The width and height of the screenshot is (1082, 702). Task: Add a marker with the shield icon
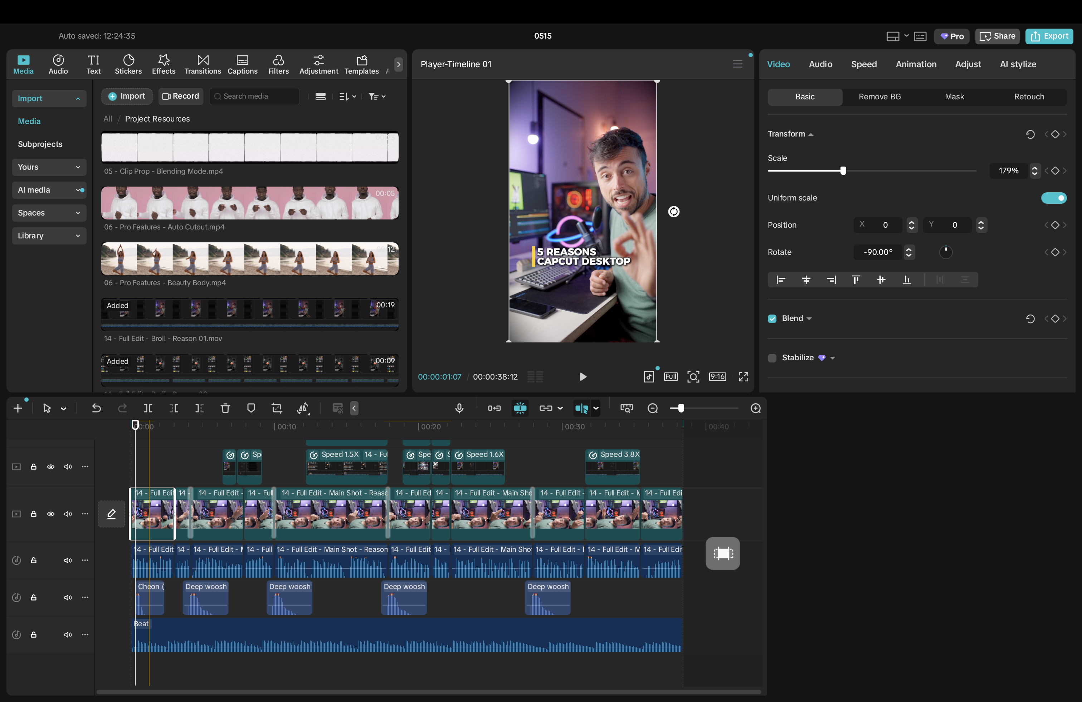pyautogui.click(x=251, y=408)
